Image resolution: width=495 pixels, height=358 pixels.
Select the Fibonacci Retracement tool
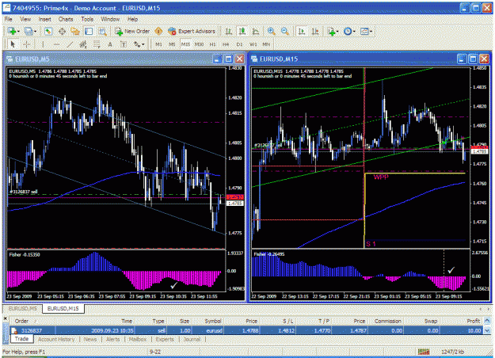(x=97, y=44)
